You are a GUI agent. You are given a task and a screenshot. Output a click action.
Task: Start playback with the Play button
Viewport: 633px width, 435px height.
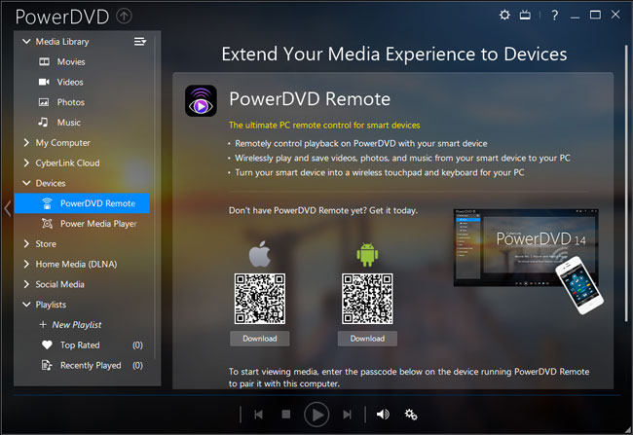tap(316, 415)
